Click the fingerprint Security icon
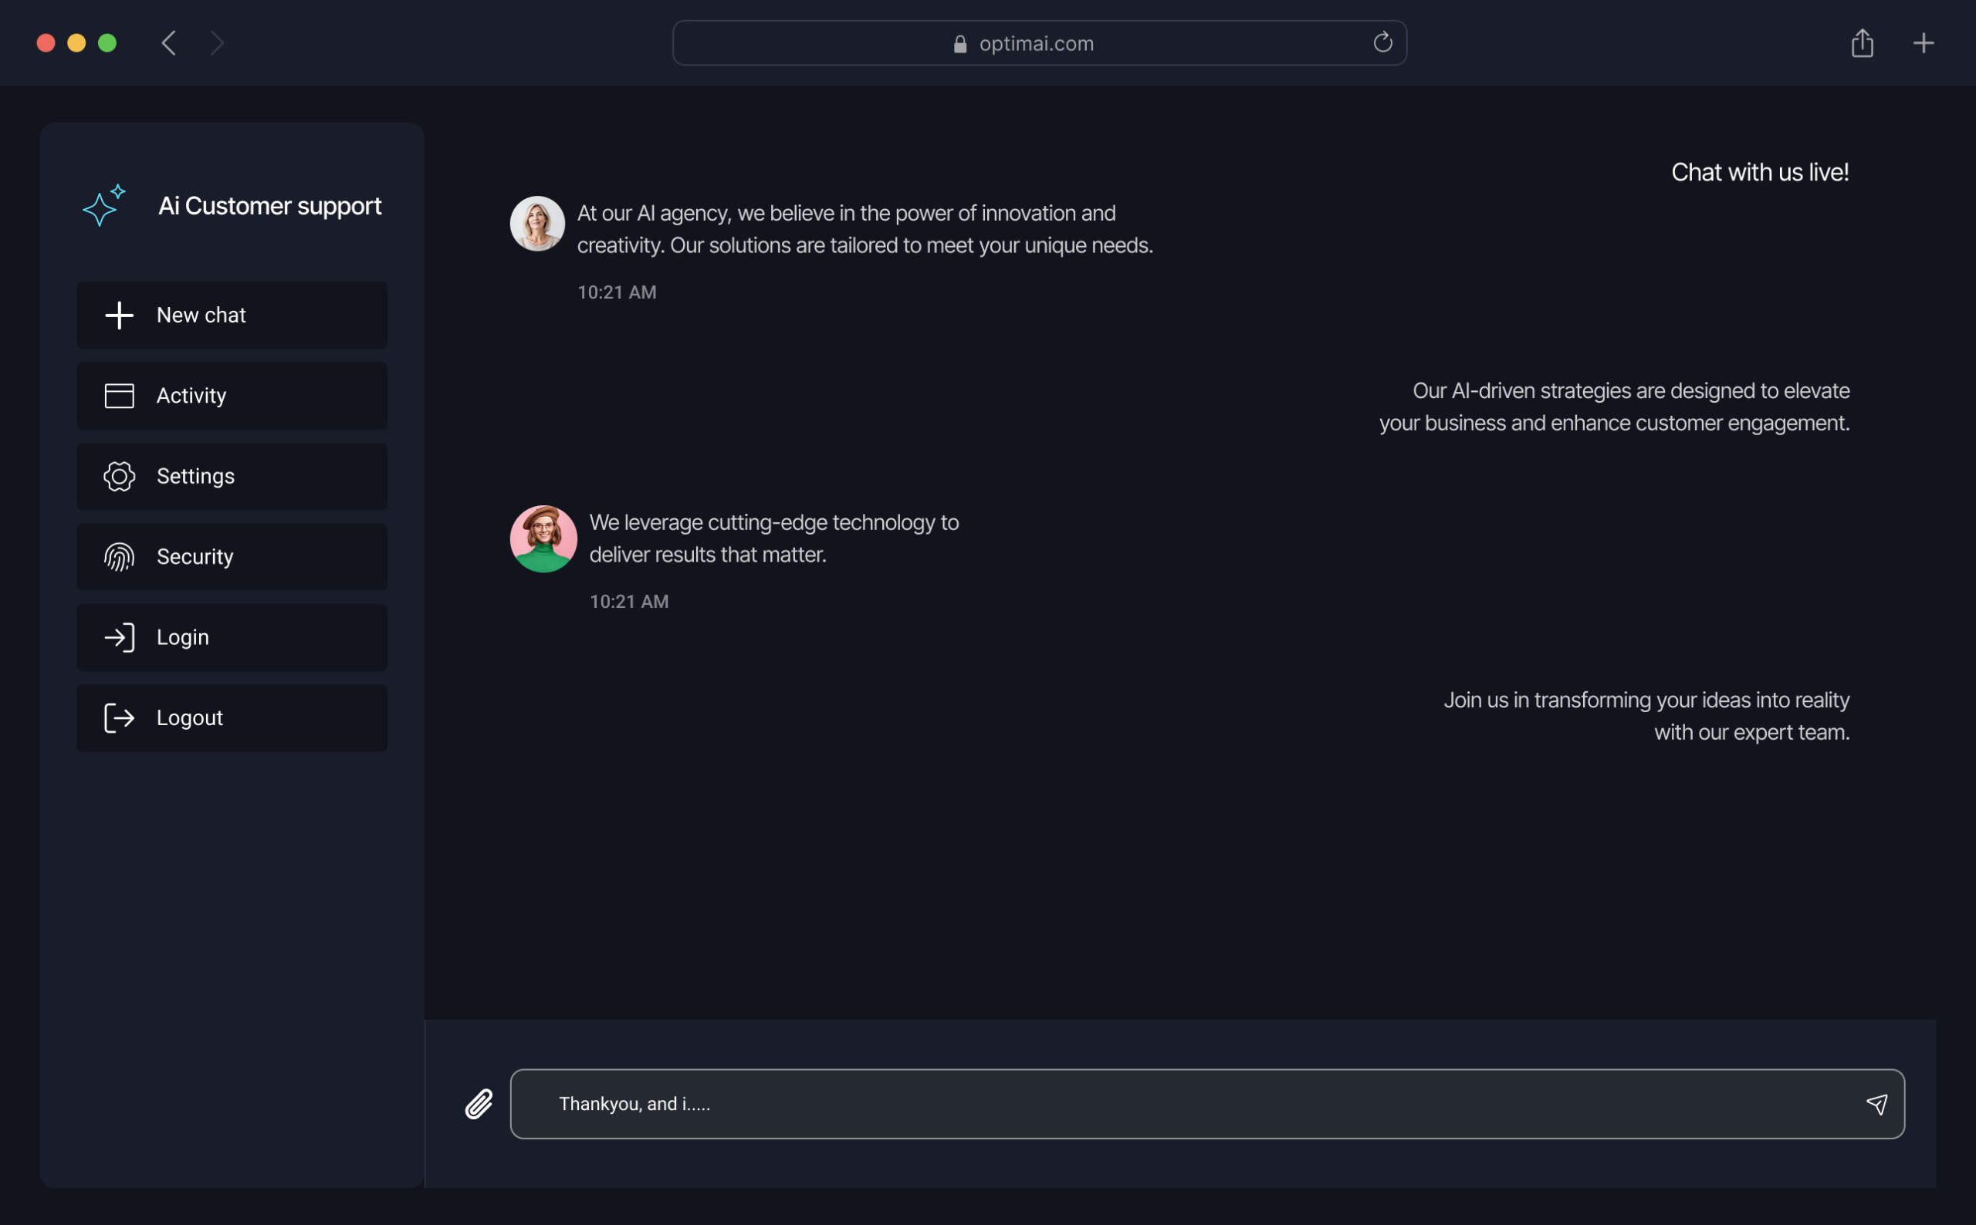This screenshot has width=1976, height=1225. click(119, 557)
